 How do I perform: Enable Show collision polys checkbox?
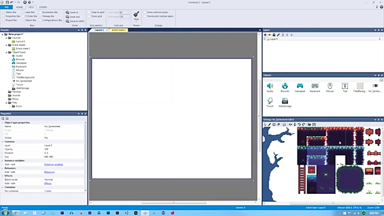[145, 12]
